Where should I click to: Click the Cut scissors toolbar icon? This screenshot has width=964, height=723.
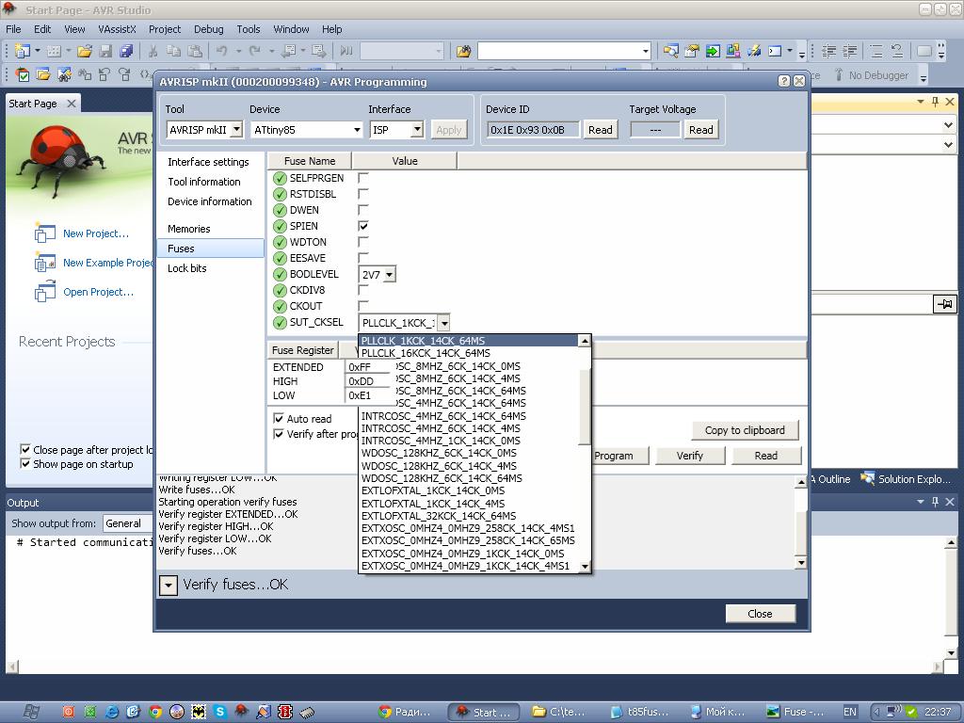coord(153,51)
